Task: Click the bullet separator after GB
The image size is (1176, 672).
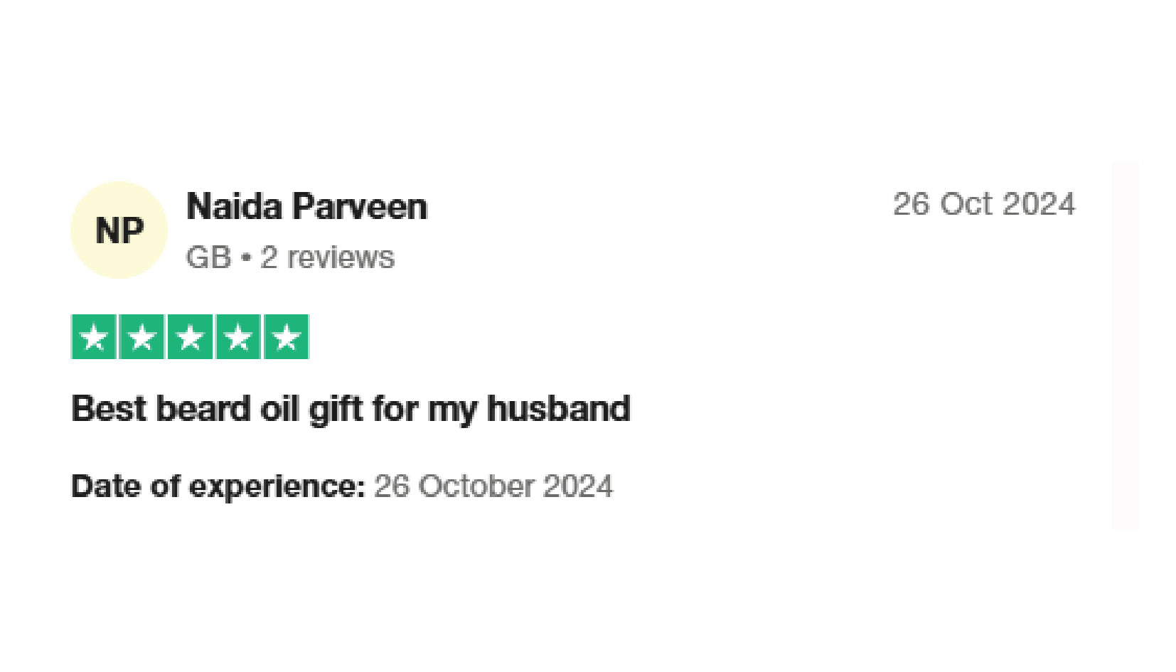Action: [x=246, y=257]
